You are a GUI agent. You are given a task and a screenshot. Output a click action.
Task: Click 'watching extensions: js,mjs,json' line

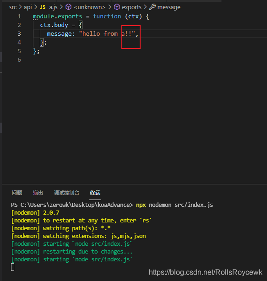click(78, 236)
